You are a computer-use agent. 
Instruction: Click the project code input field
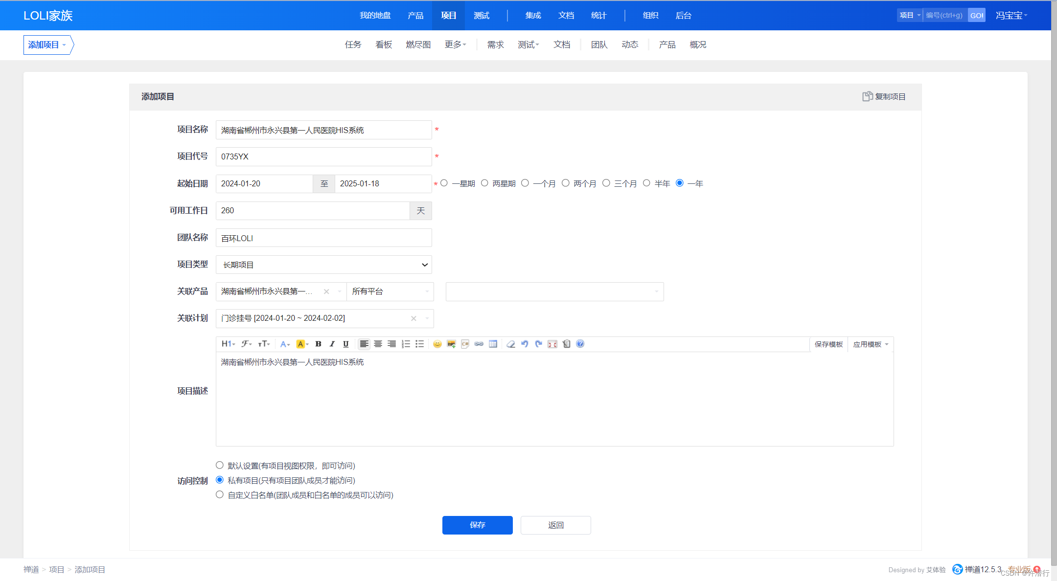[x=324, y=156]
